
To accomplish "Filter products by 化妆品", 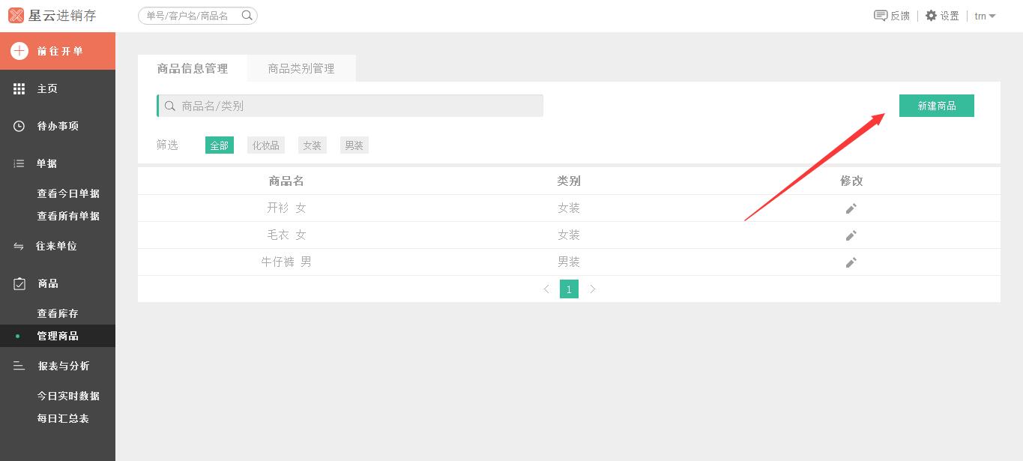I will point(265,145).
